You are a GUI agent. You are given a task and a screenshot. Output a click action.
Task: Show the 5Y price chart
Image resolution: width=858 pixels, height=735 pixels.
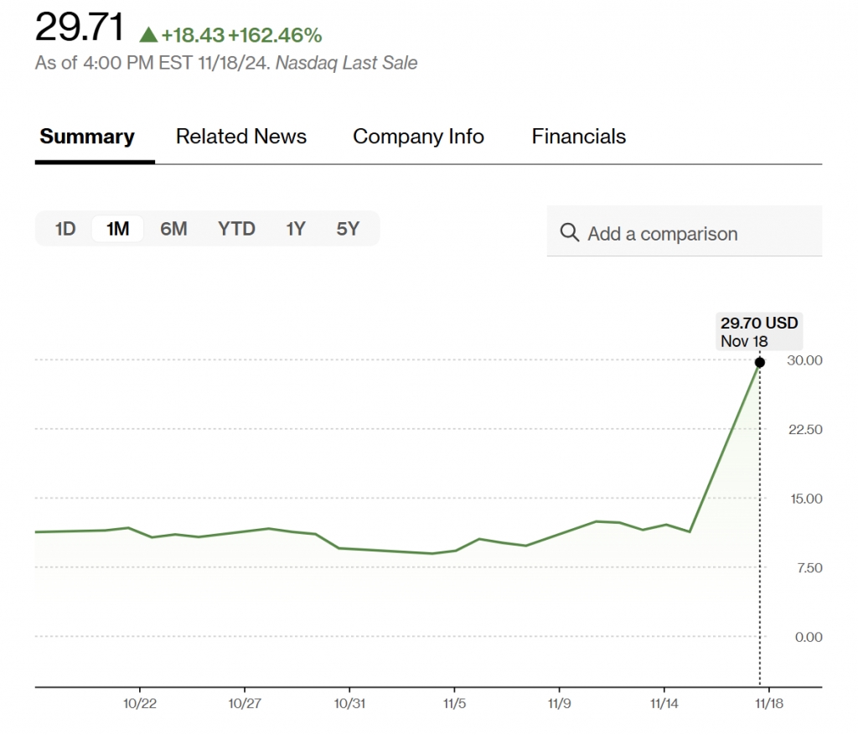(348, 229)
